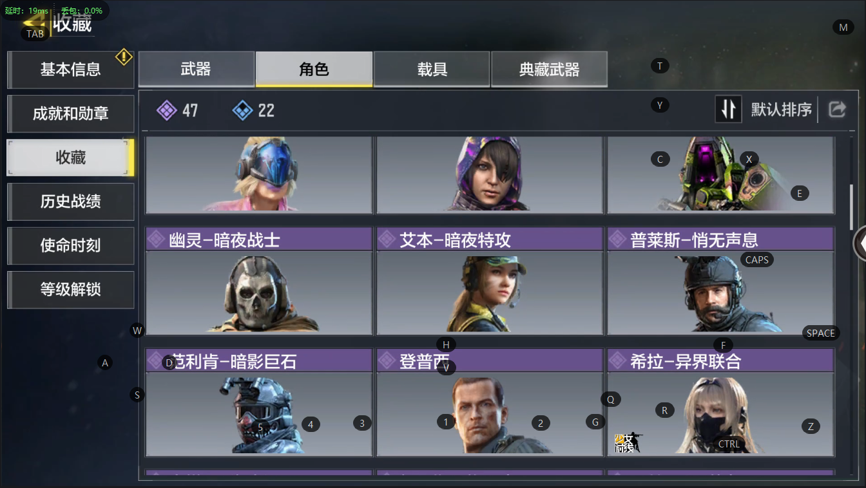Open the 基本信息 section
866x488 pixels.
(70, 70)
